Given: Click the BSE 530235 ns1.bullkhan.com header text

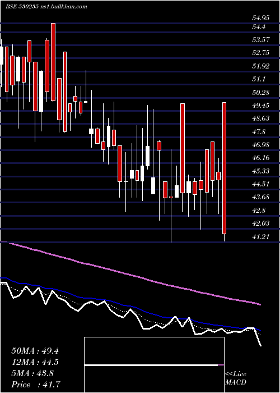Looking at the screenshot, I should click(46, 7).
